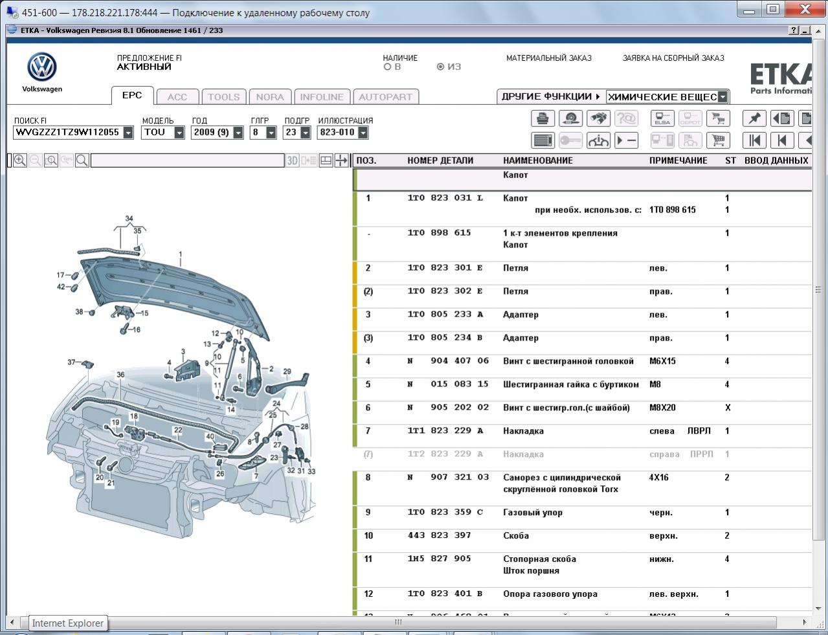Viewport: 828px width, 635px height.
Task: Click the vertical scrollbar of parts list
Action: coord(818,290)
